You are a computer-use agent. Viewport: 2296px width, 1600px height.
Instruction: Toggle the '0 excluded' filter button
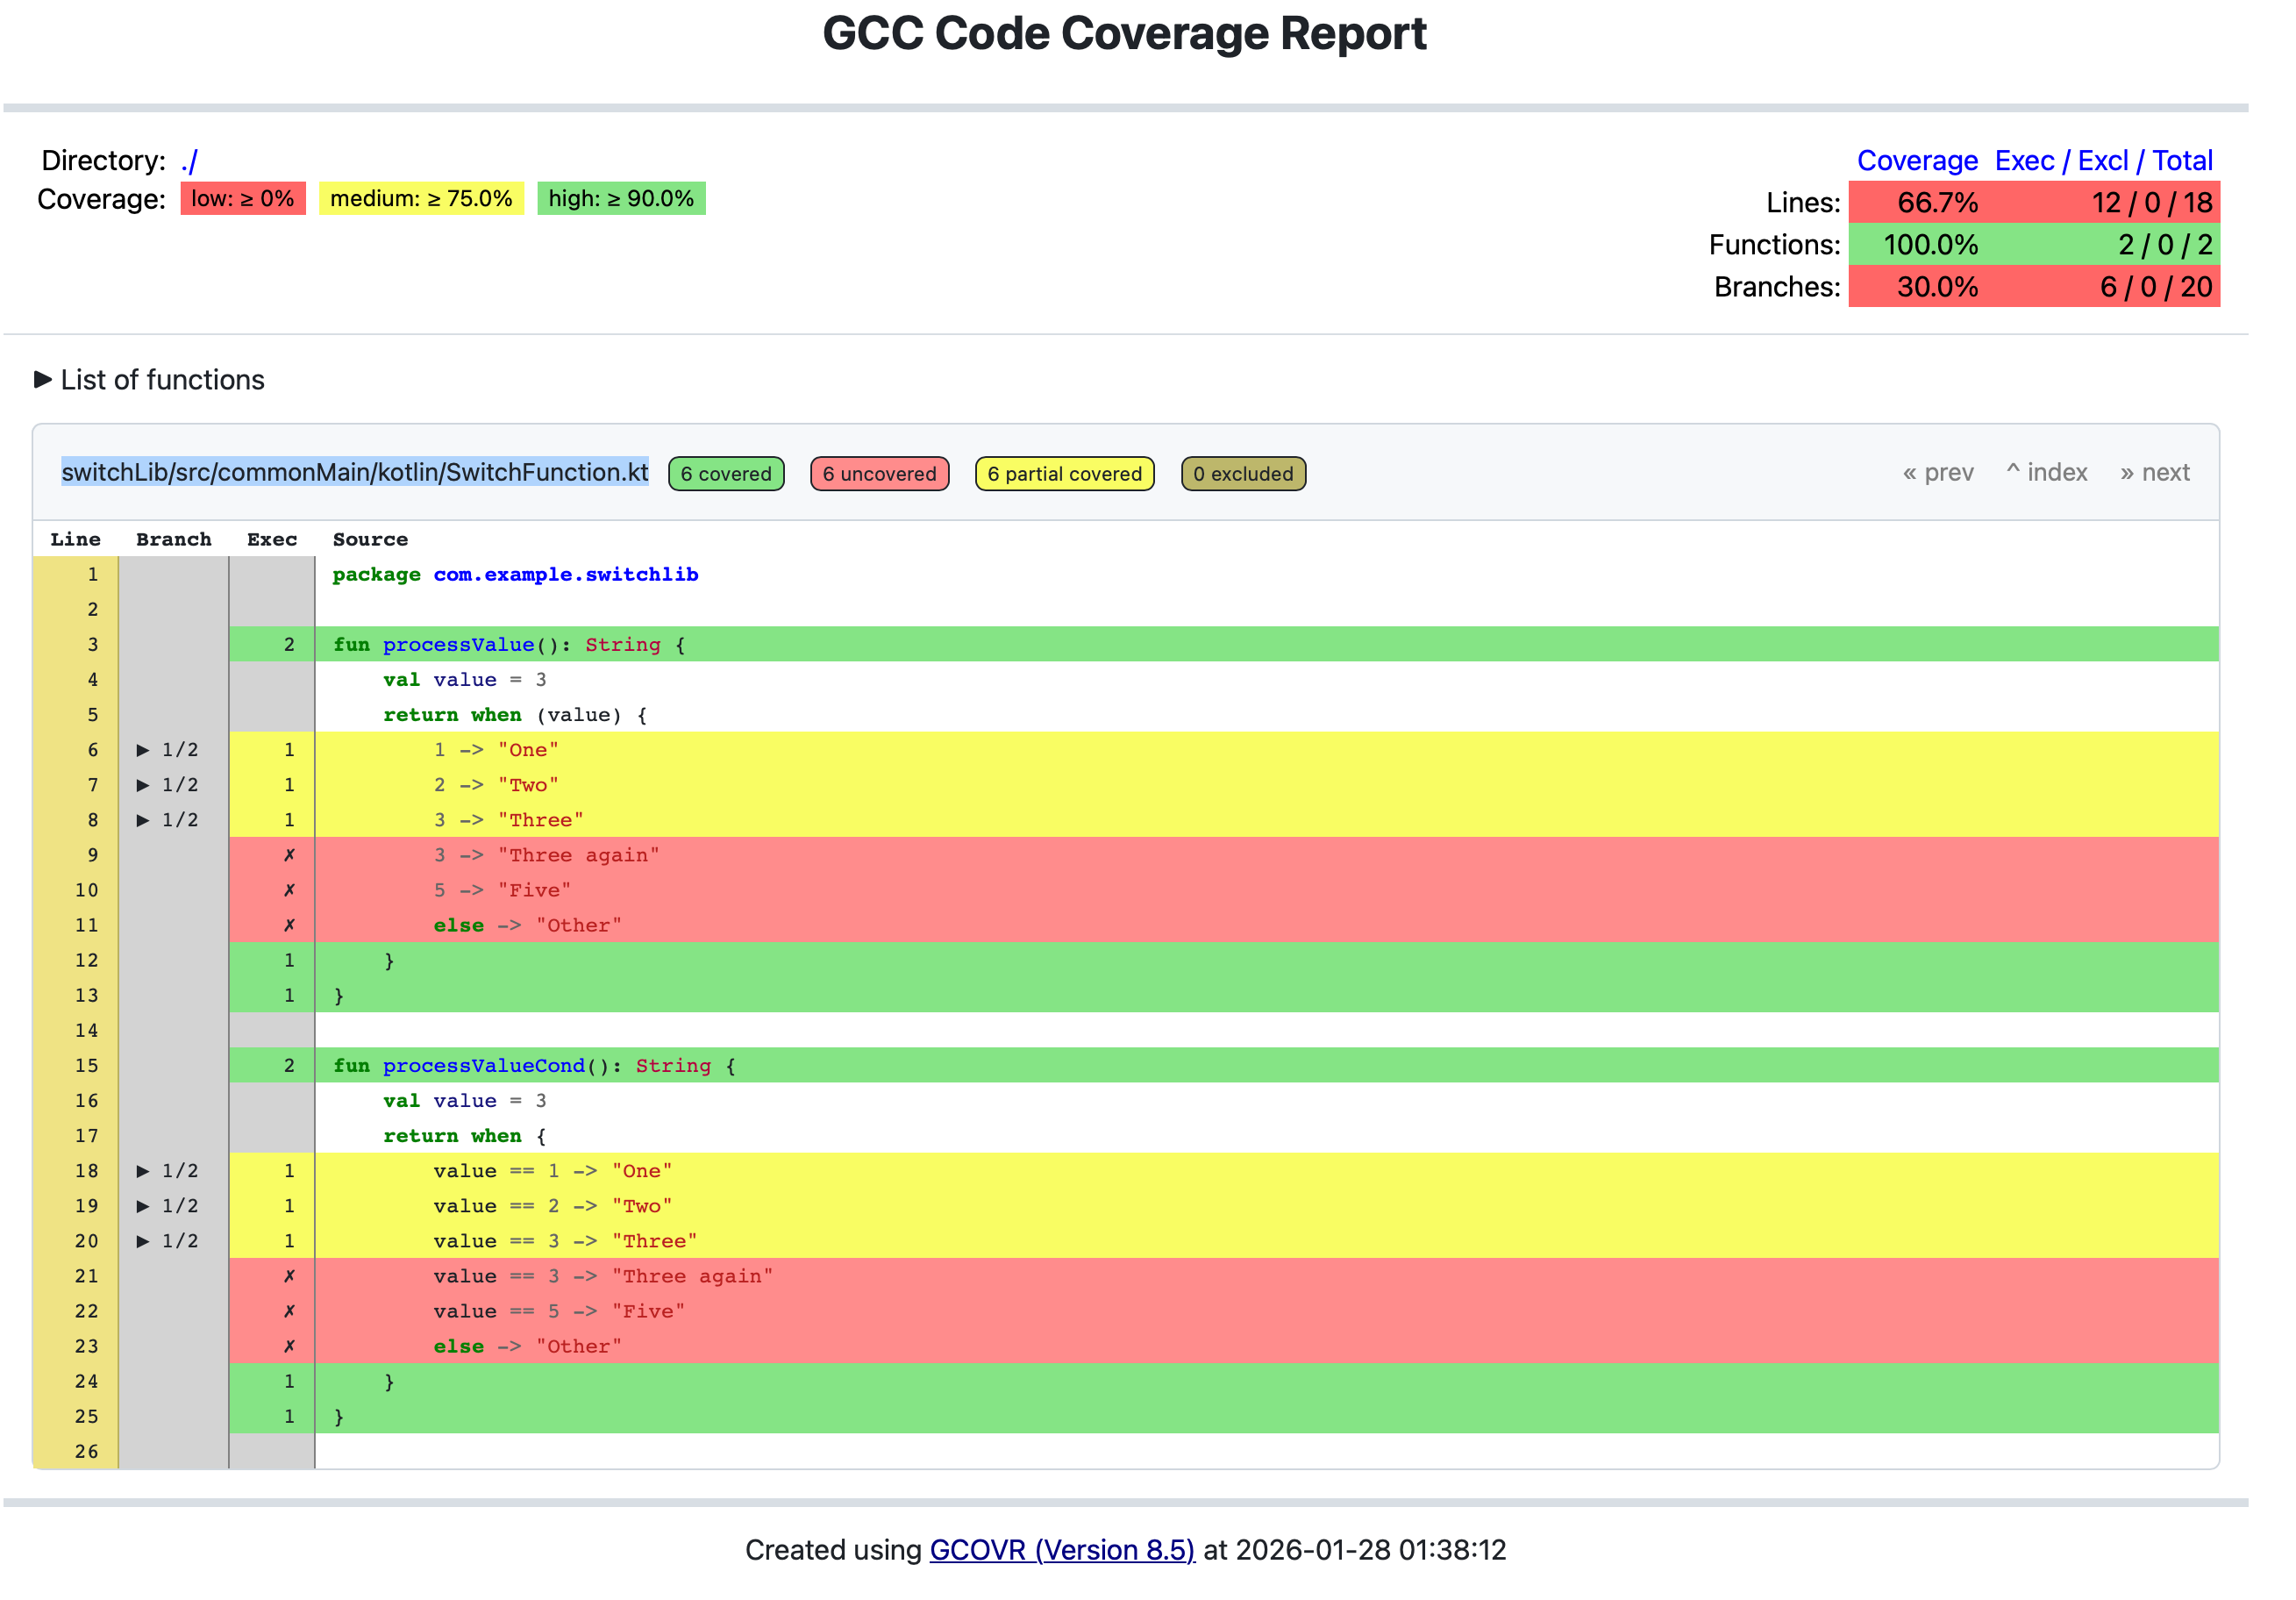[x=1243, y=474]
